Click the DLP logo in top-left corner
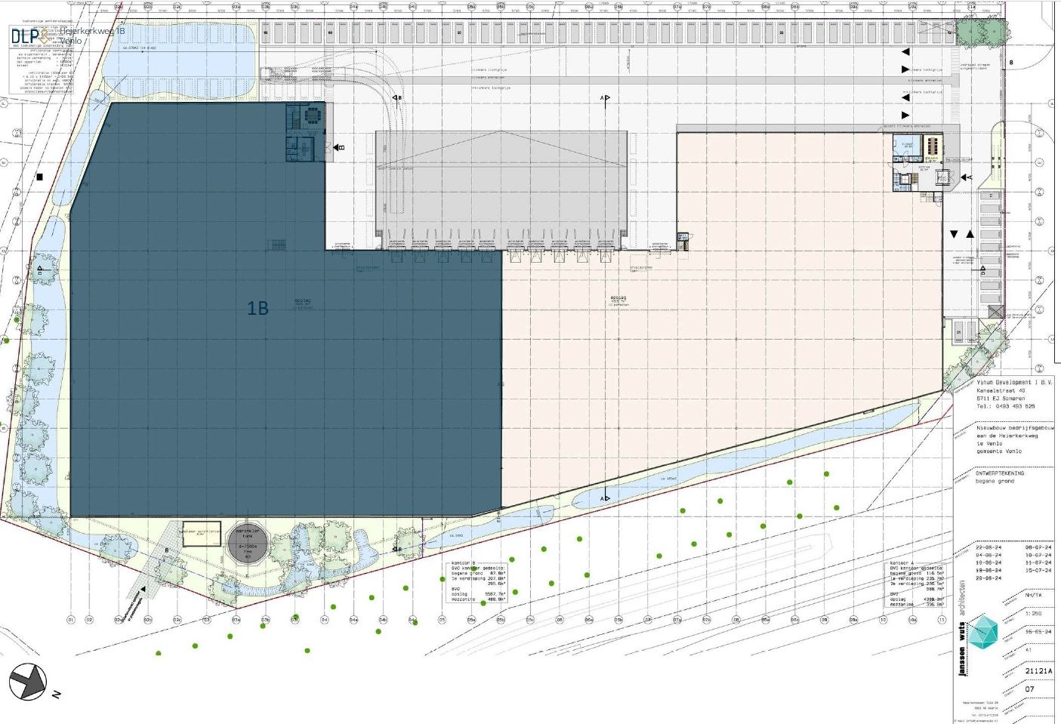1061x724 pixels. pyautogui.click(x=25, y=36)
